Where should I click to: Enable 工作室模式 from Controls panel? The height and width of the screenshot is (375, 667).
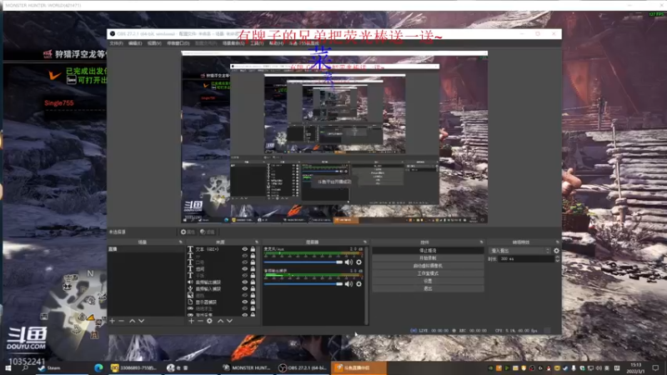(428, 273)
